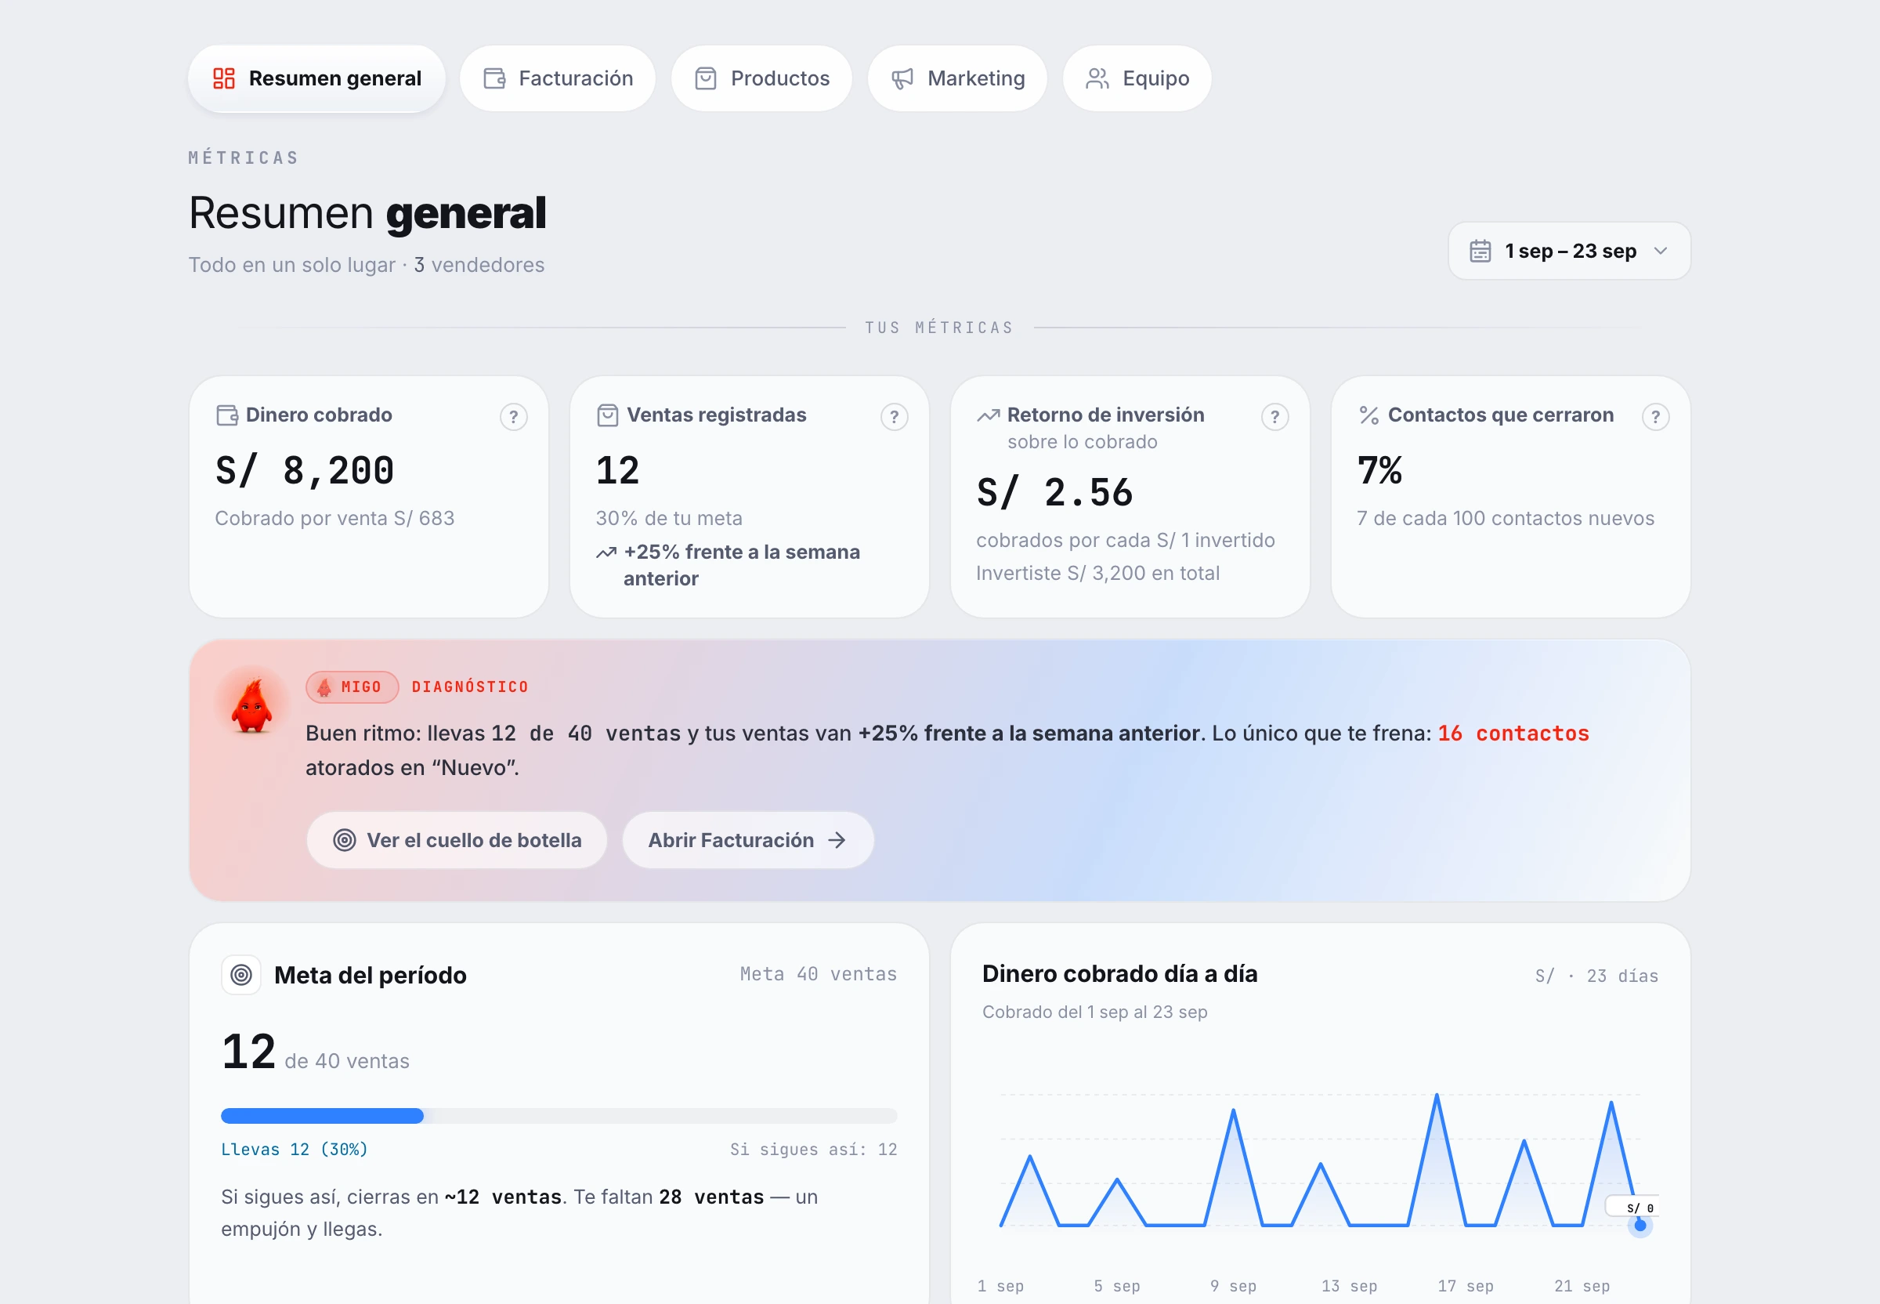Click the target icon beside Meta del período

241,975
